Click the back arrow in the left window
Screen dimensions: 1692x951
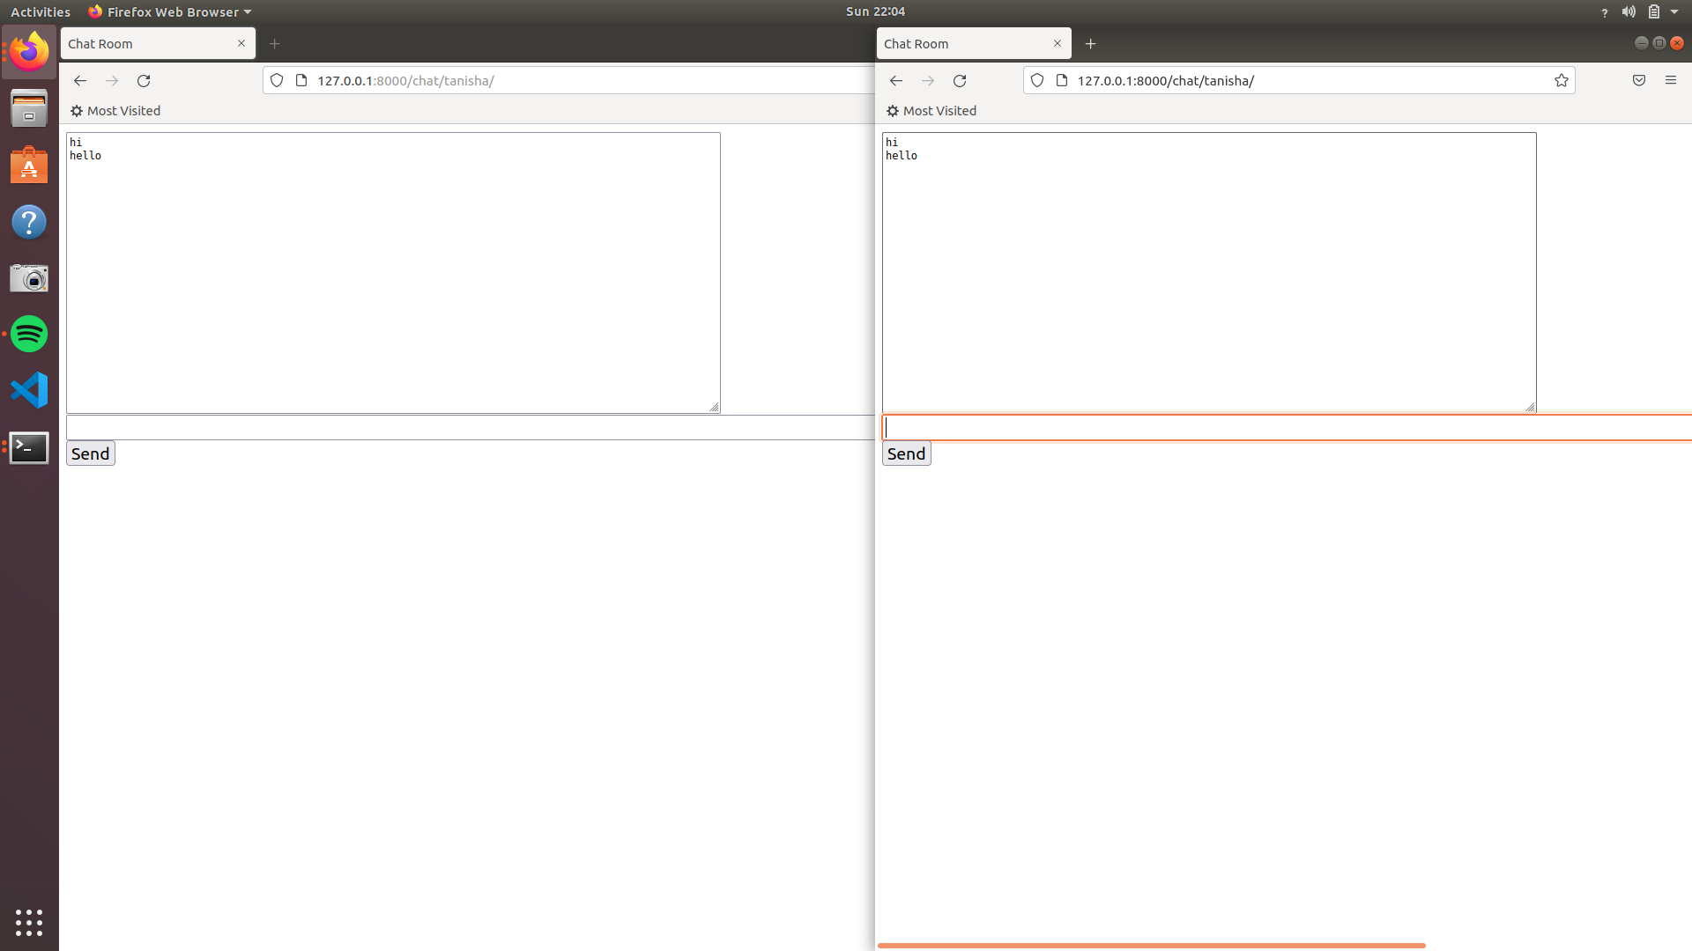pyautogui.click(x=80, y=80)
